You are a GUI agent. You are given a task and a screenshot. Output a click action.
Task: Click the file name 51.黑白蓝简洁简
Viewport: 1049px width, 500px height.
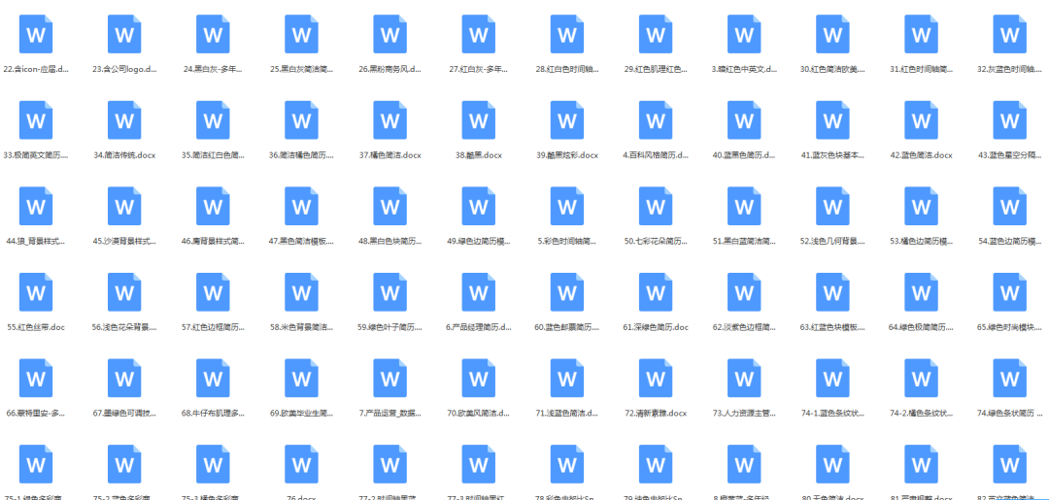point(745,241)
